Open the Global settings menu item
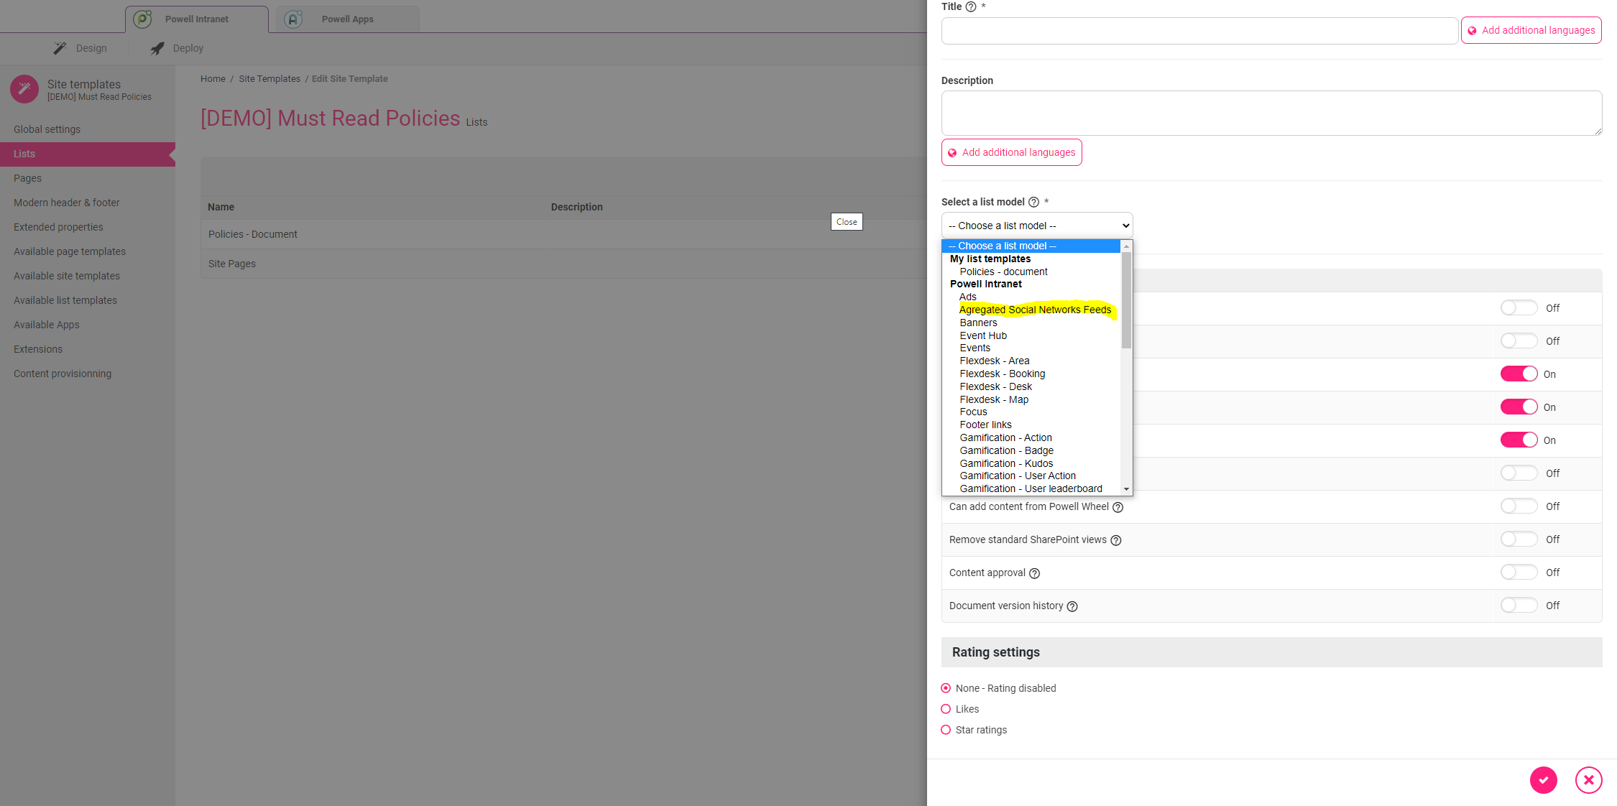This screenshot has width=1617, height=806. tap(47, 129)
